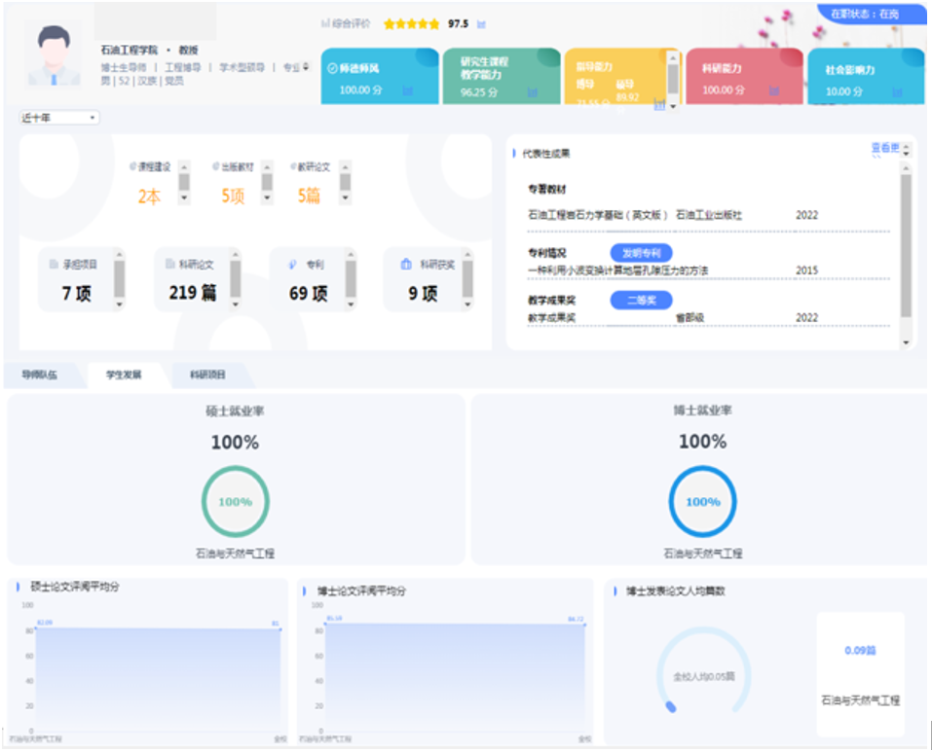Open the 查看更多 link in 代表性成果

[884, 148]
